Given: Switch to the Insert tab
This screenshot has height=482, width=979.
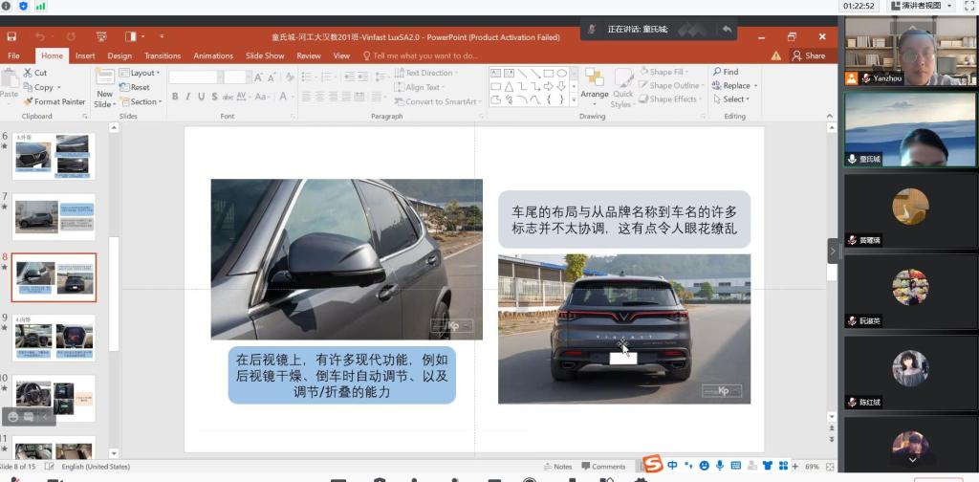Looking at the screenshot, I should 85,55.
